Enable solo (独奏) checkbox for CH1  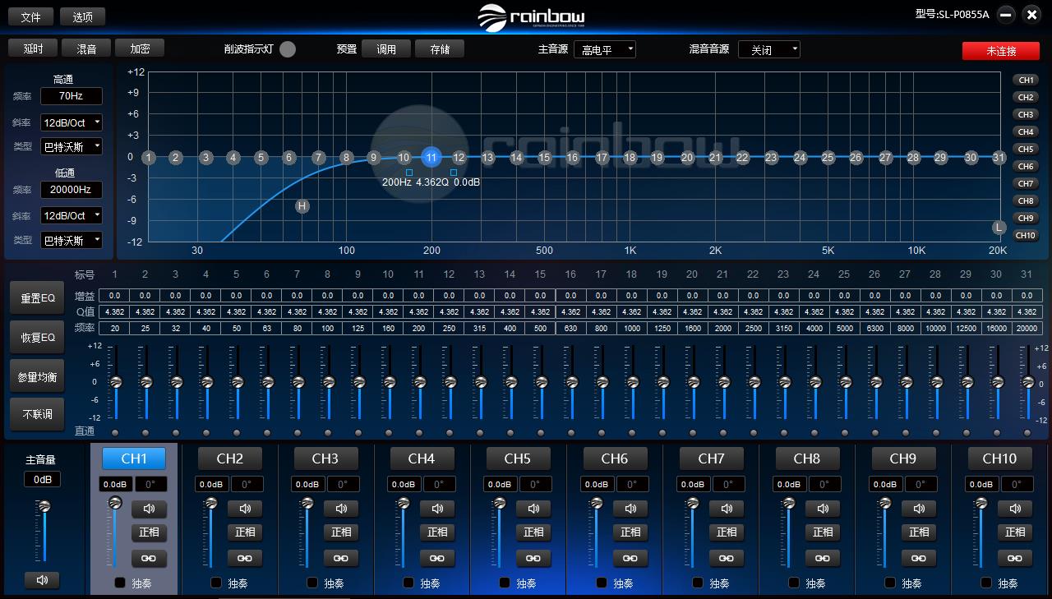point(120,583)
